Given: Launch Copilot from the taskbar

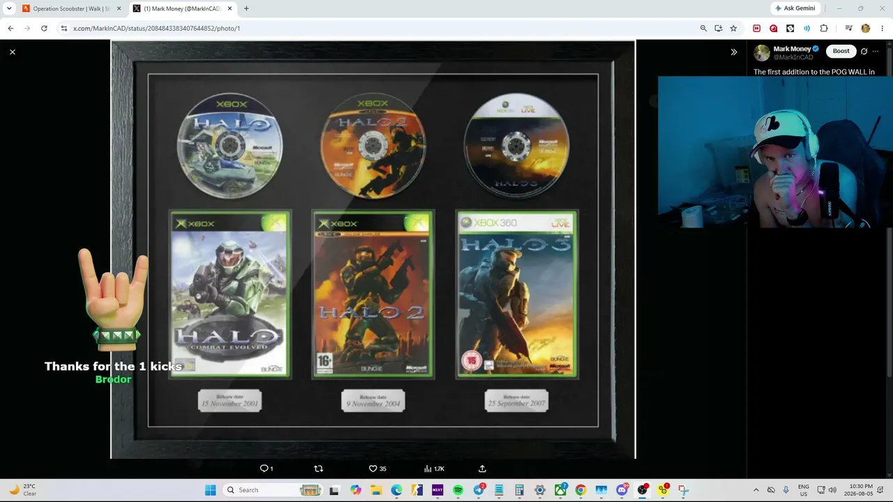Looking at the screenshot, I should click(356, 490).
